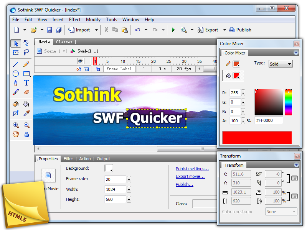The width and height of the screenshot is (307, 230).
Task: Click the Lock tool icon
Action: [x=26, y=135]
